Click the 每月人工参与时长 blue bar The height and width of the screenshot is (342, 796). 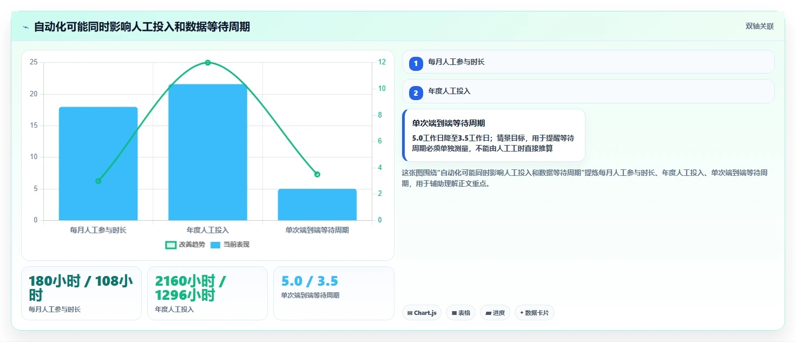point(98,163)
